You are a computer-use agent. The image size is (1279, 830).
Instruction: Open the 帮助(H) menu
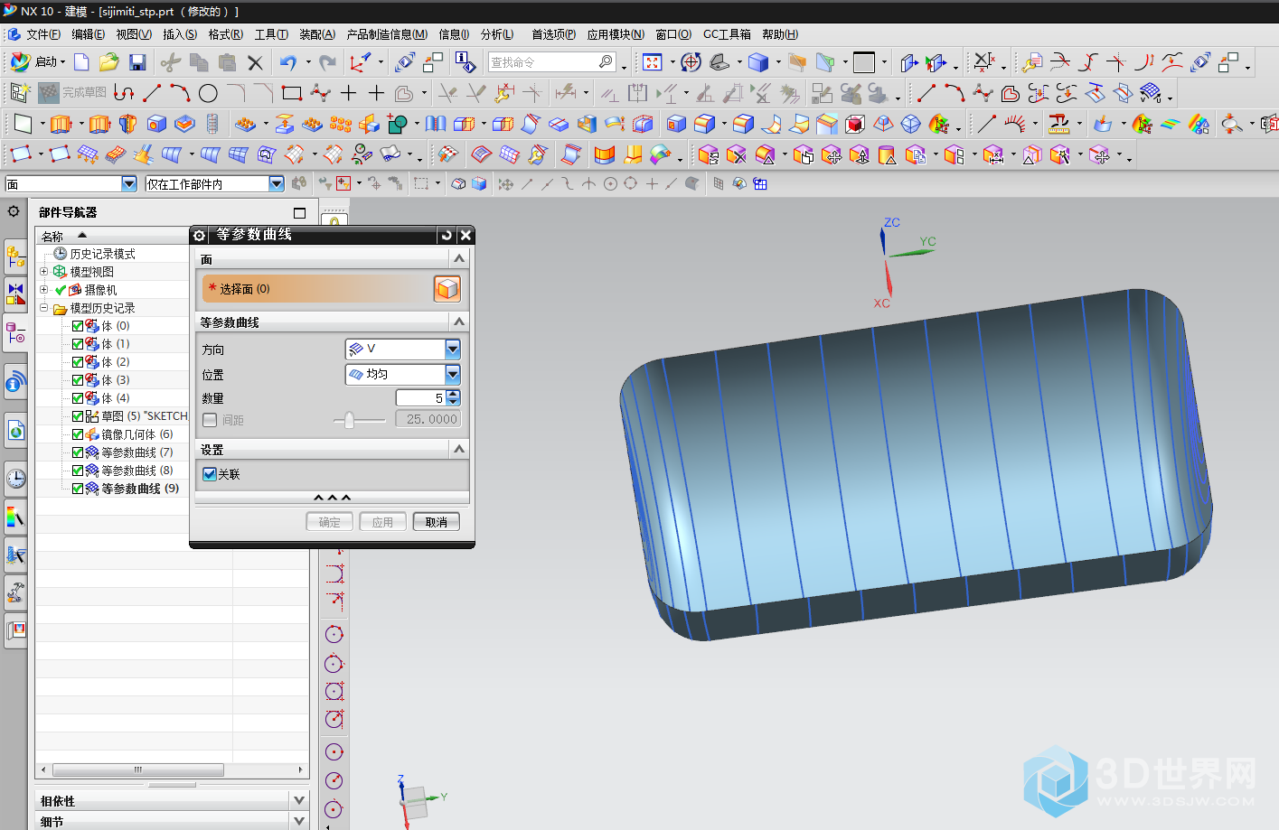780,34
